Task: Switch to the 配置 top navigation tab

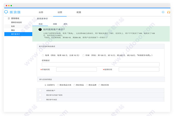Action: coord(79,12)
